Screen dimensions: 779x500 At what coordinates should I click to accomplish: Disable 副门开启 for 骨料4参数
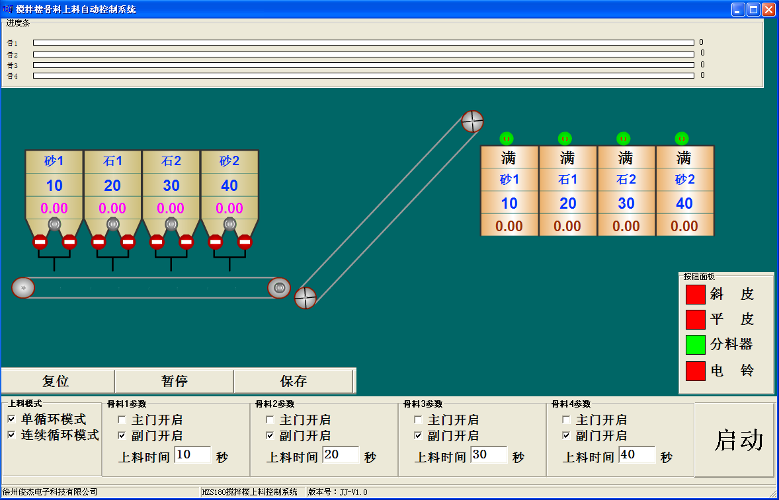click(566, 435)
